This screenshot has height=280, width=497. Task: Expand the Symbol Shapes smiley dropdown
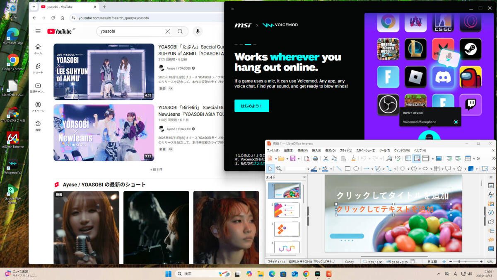[420, 169]
